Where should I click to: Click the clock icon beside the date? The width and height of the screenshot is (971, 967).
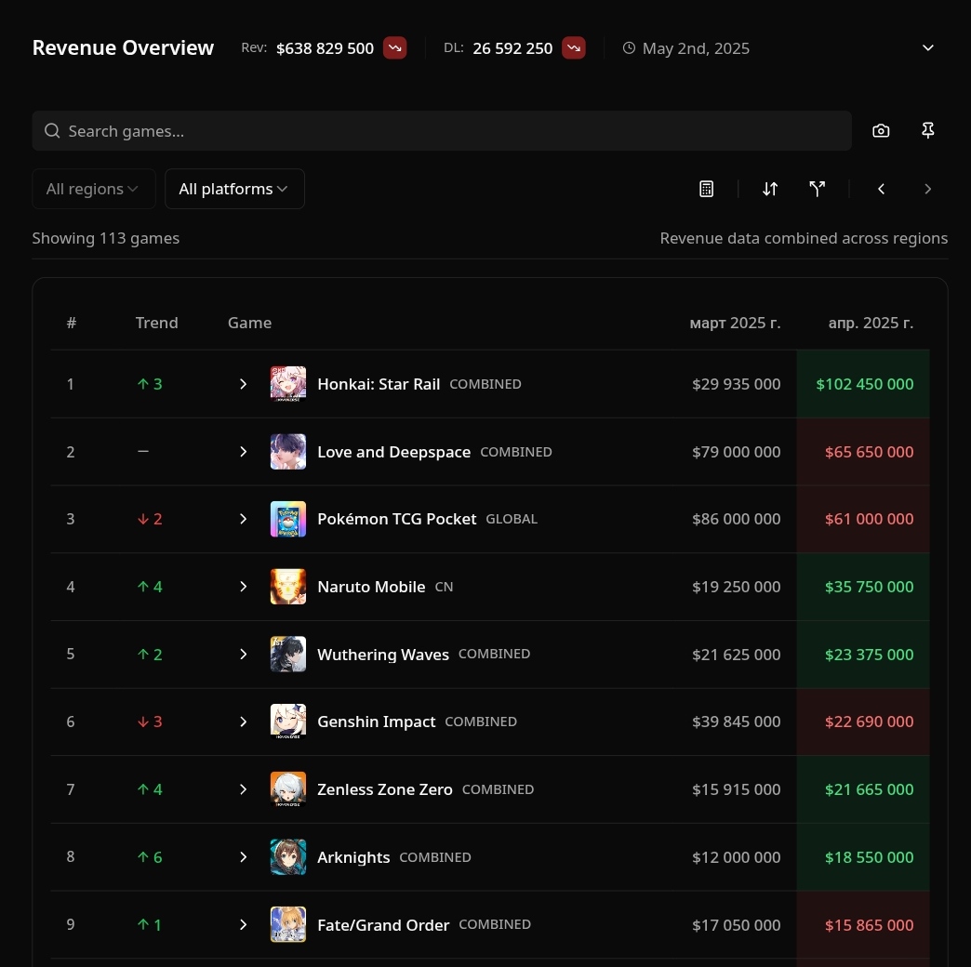coord(629,47)
